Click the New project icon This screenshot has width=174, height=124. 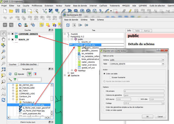(x=5, y=11)
